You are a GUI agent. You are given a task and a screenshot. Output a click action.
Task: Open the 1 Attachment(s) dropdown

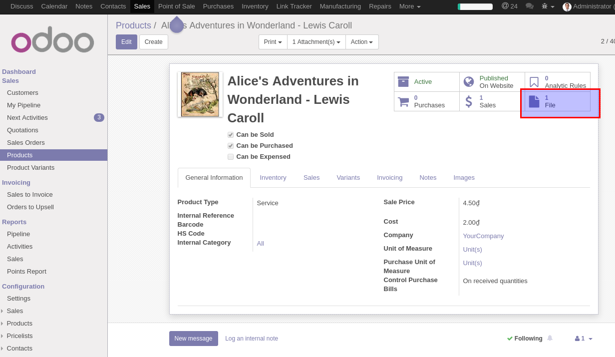point(316,42)
